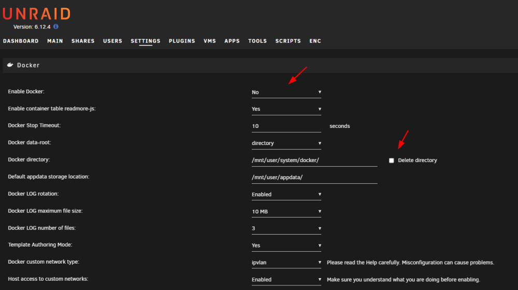
Task: Click the Docker directory path field
Action: pyautogui.click(x=314, y=161)
